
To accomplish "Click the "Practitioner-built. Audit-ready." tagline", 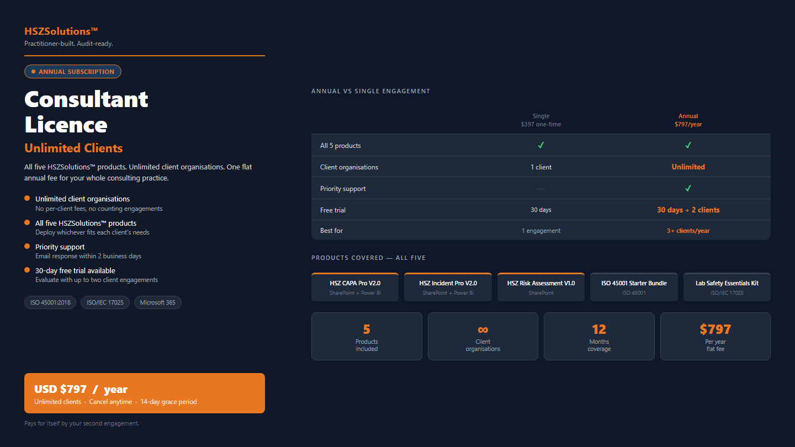I will pyautogui.click(x=68, y=44).
